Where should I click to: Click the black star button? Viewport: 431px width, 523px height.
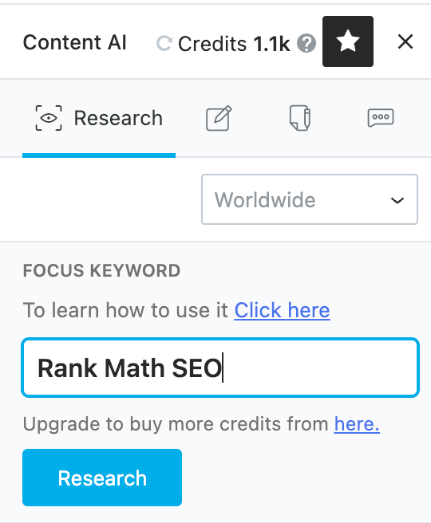[x=348, y=41]
